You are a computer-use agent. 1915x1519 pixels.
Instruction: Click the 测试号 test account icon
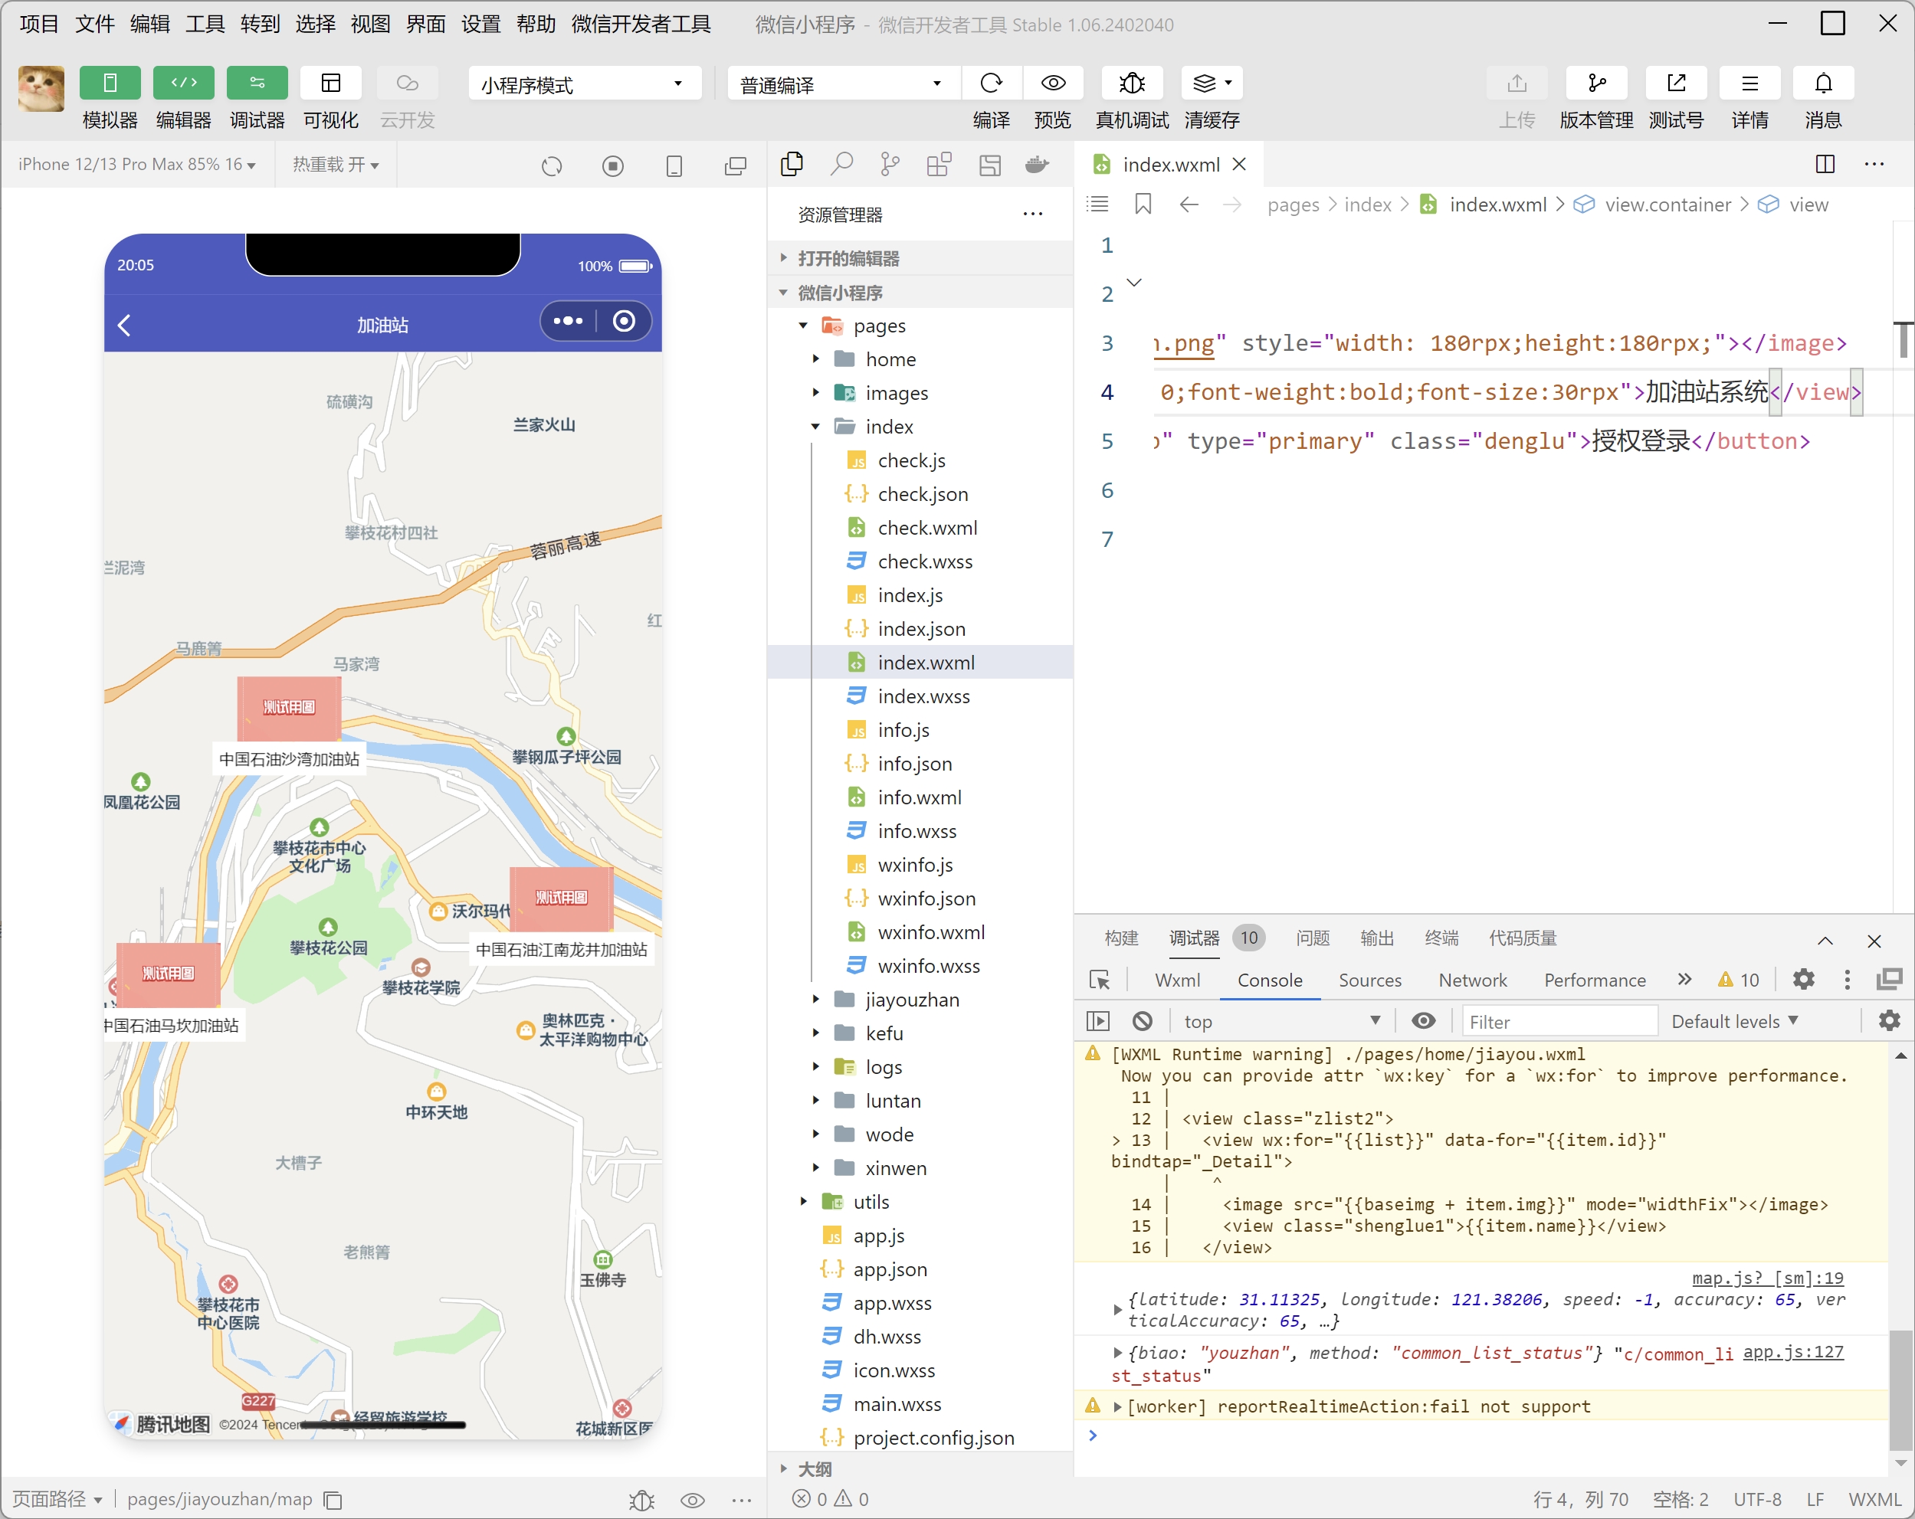1676,83
